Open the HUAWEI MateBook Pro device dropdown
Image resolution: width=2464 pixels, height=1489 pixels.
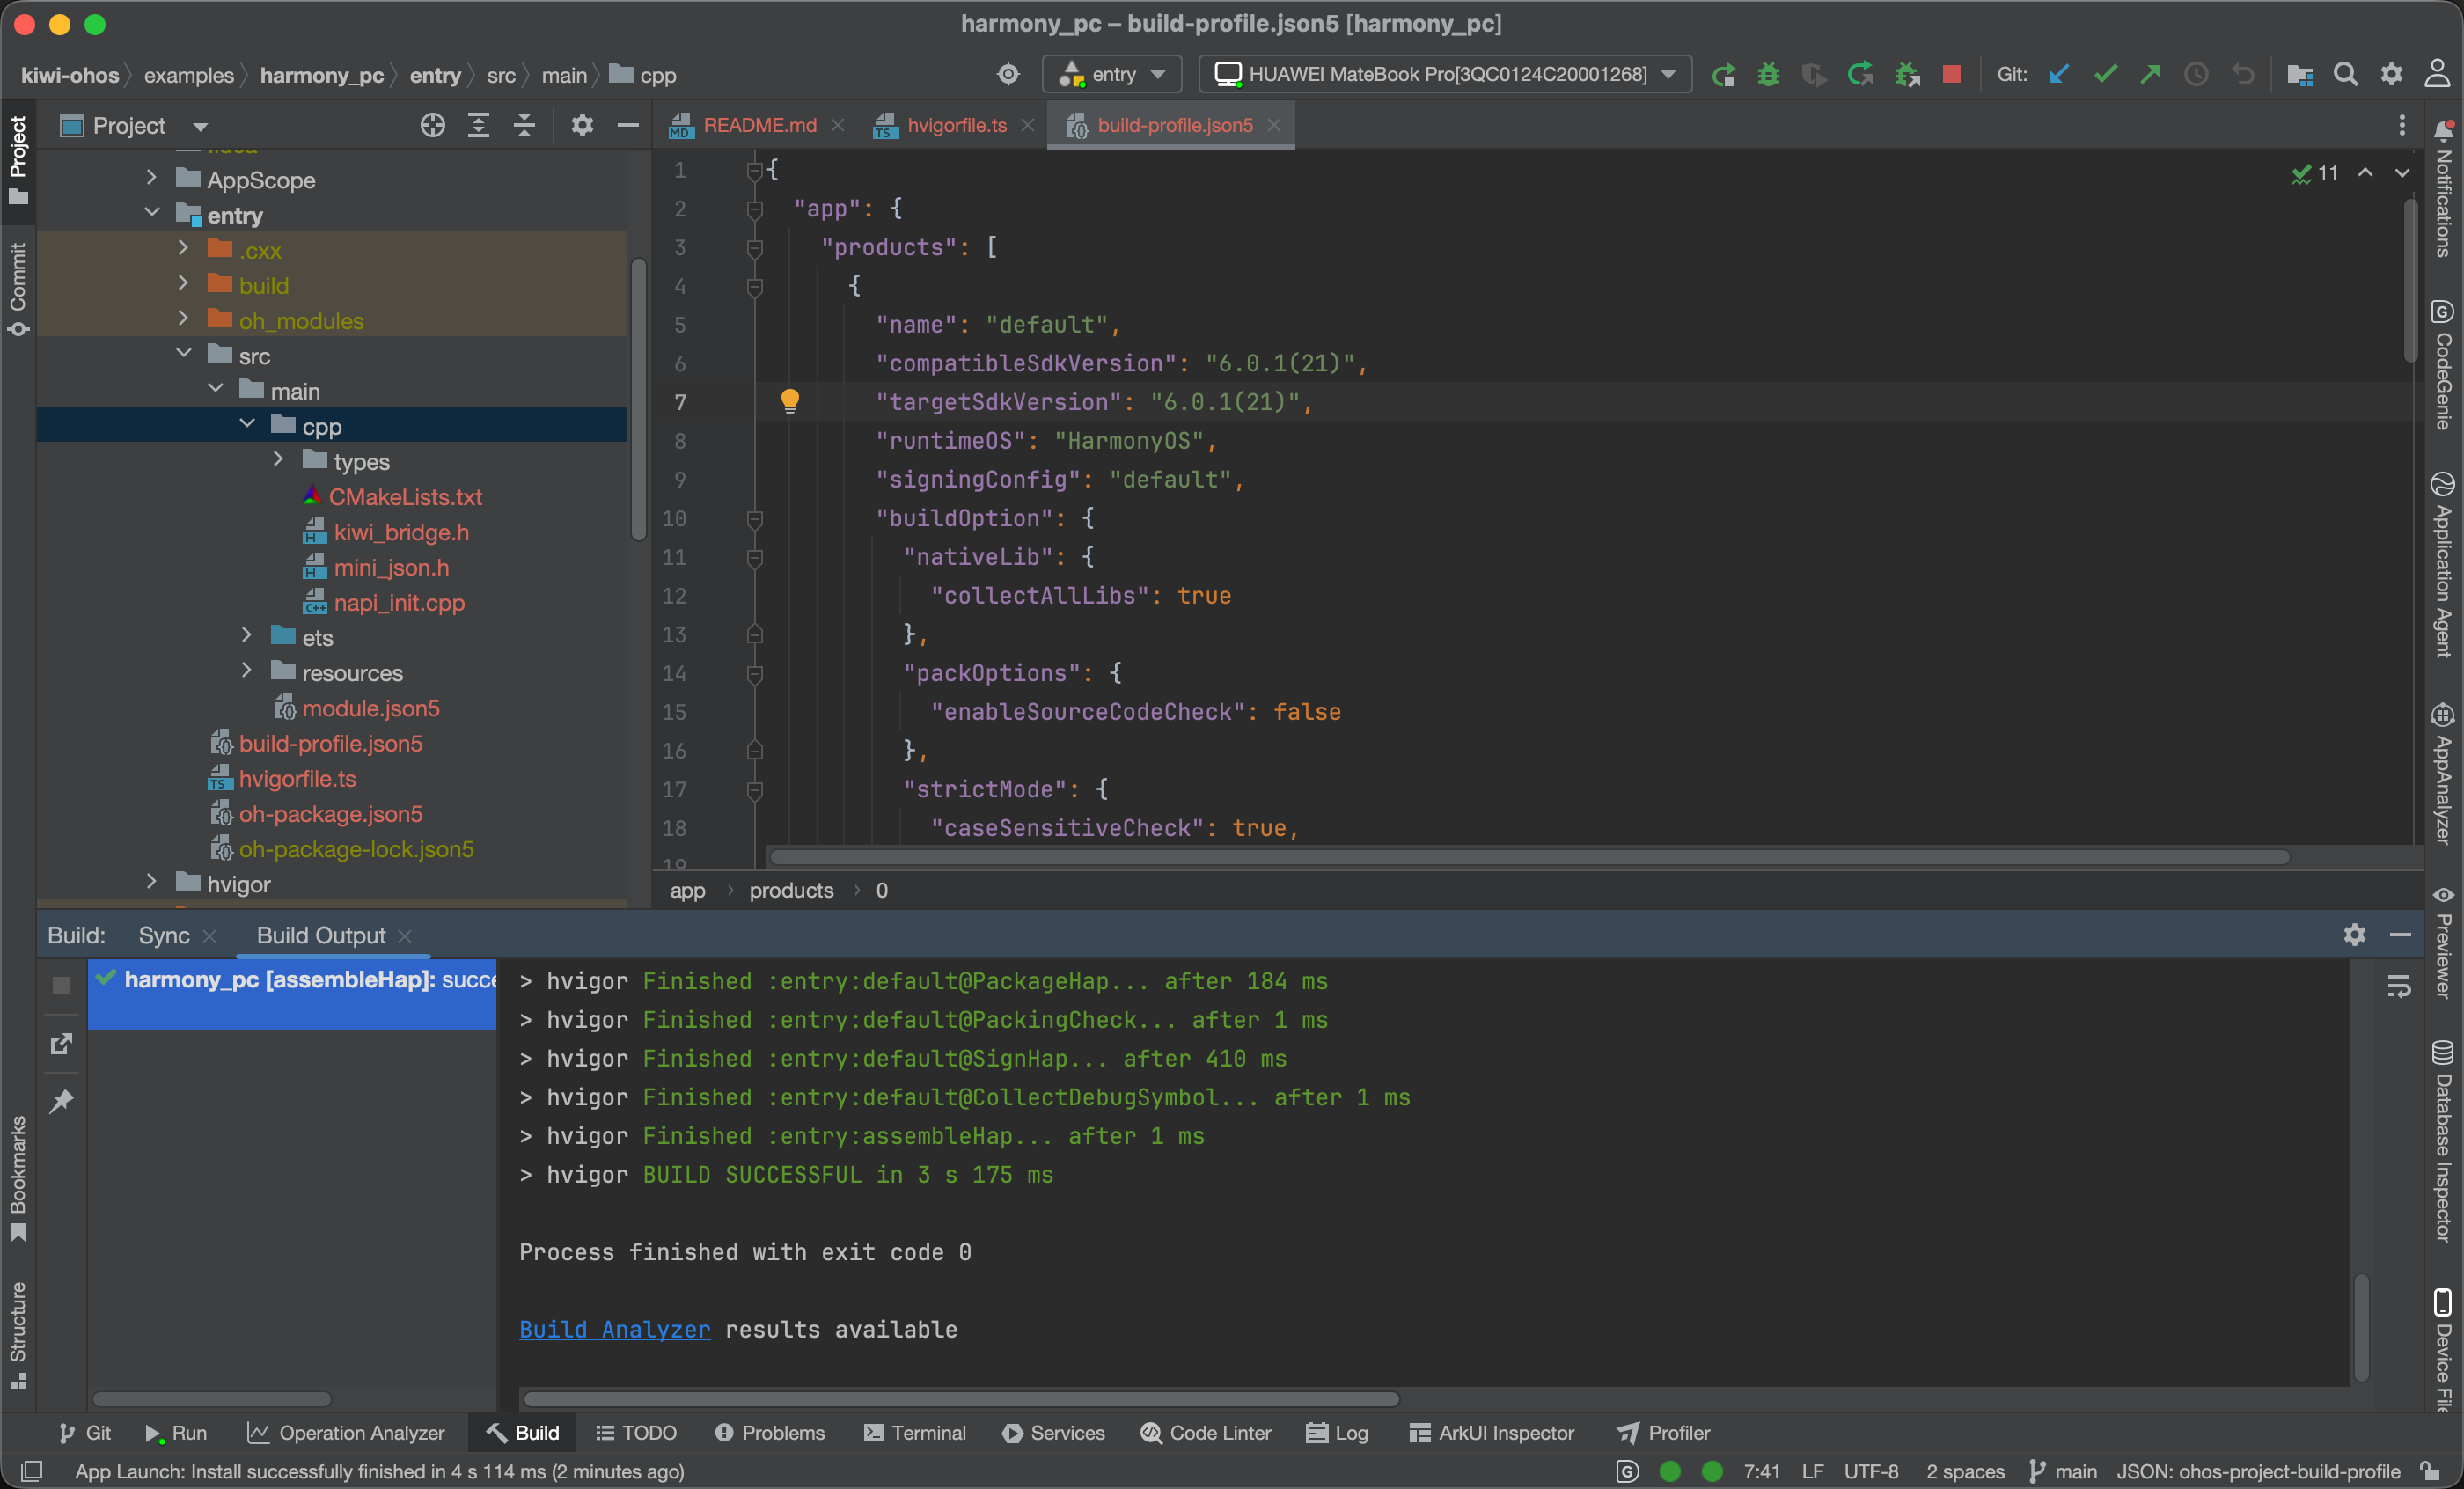pos(1445,75)
